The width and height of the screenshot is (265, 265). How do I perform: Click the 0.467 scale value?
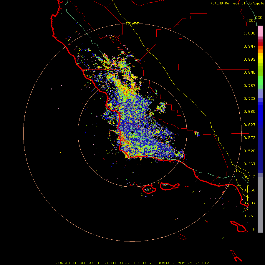click(249, 164)
